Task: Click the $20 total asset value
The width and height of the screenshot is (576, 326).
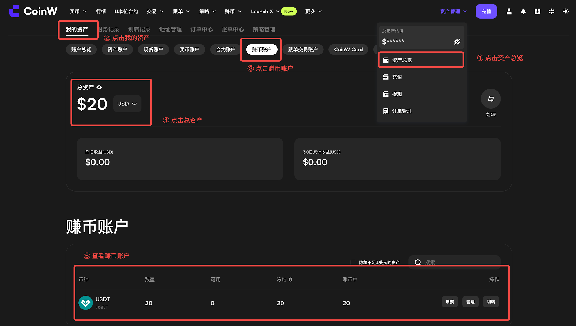Action: pos(92,104)
